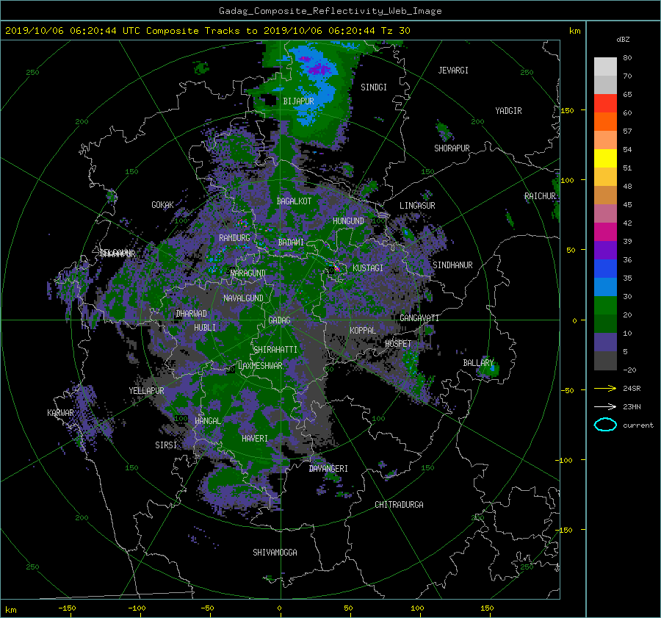Click the SHIVAMOGGA city label
The image size is (661, 618).
275,553
